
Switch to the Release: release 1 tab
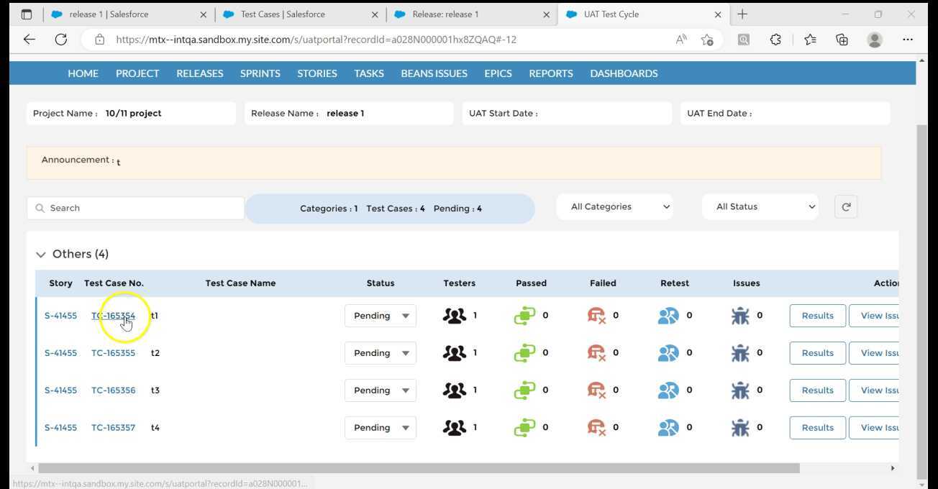tap(446, 14)
